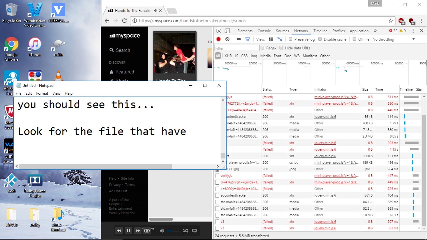Toggle the DevTools device toolbar icon
The width and height of the screenshot is (427, 240).
[x=227, y=31]
